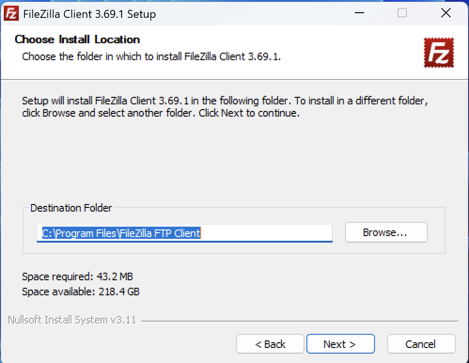
Task: Click the empty space after the path in the destination field
Action: [x=266, y=233]
